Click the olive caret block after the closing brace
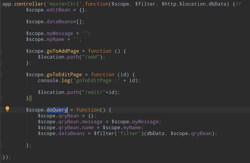This screenshot has width=250, height=163. pos(30,98)
